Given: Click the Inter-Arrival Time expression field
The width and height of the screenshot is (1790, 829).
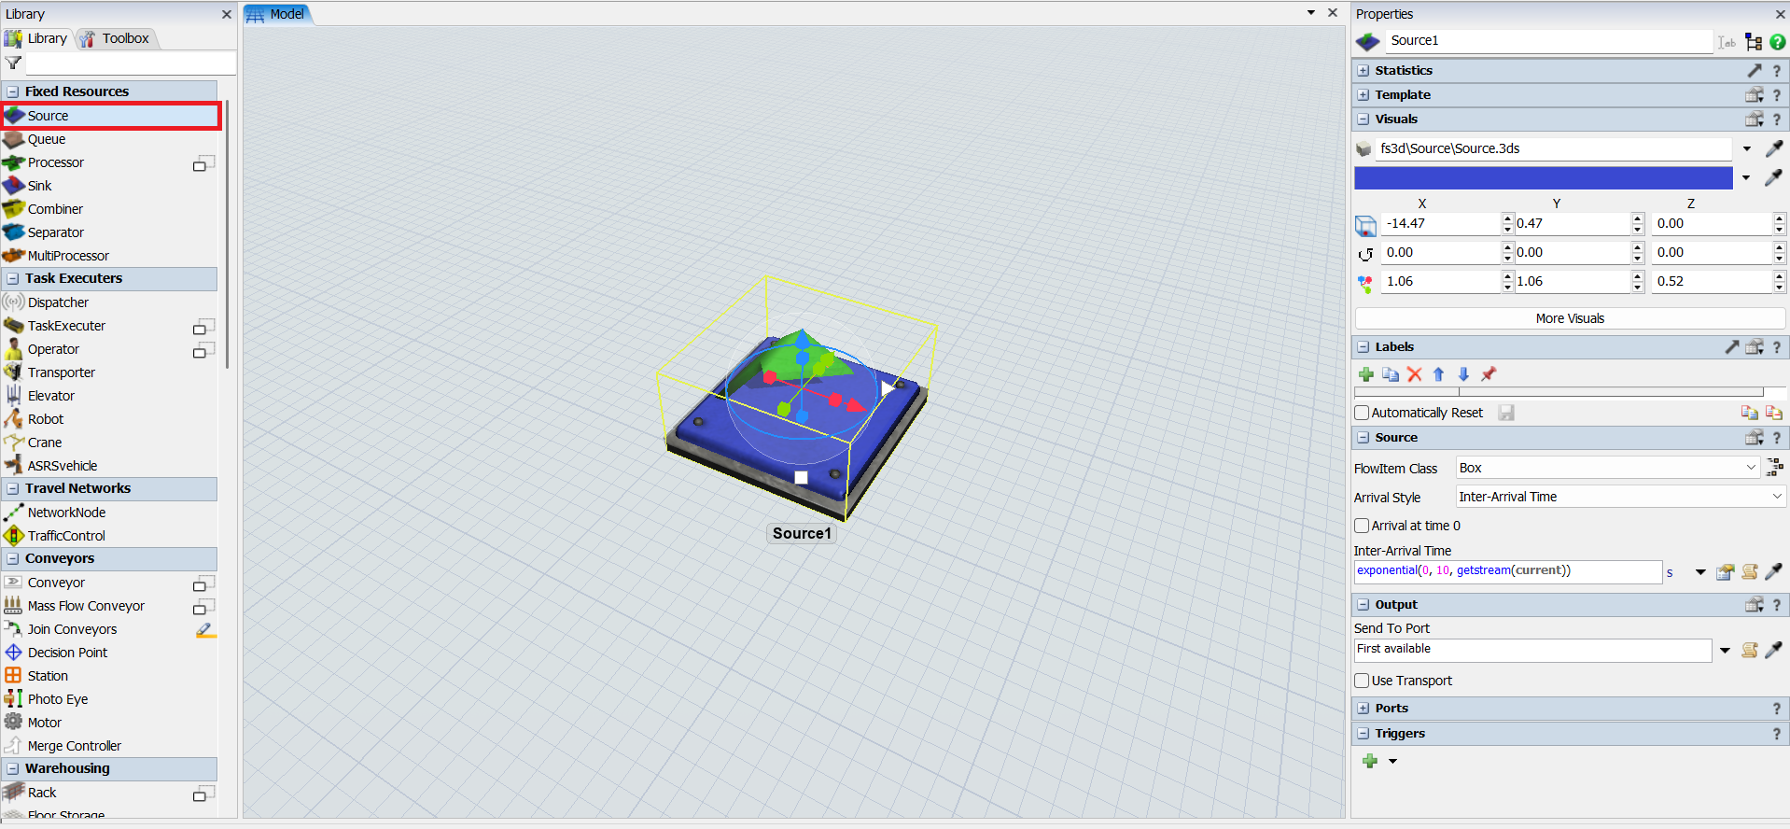Looking at the screenshot, I should (x=1507, y=571).
